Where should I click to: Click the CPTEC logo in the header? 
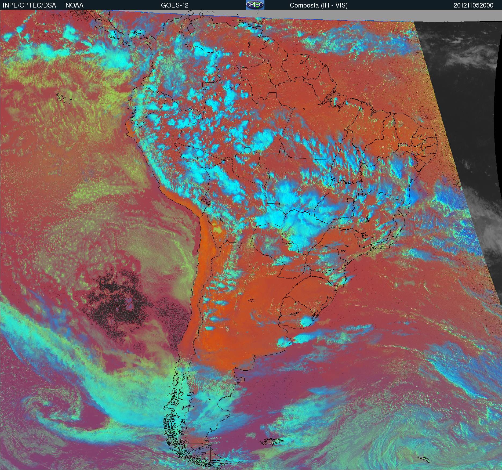[x=255, y=5]
